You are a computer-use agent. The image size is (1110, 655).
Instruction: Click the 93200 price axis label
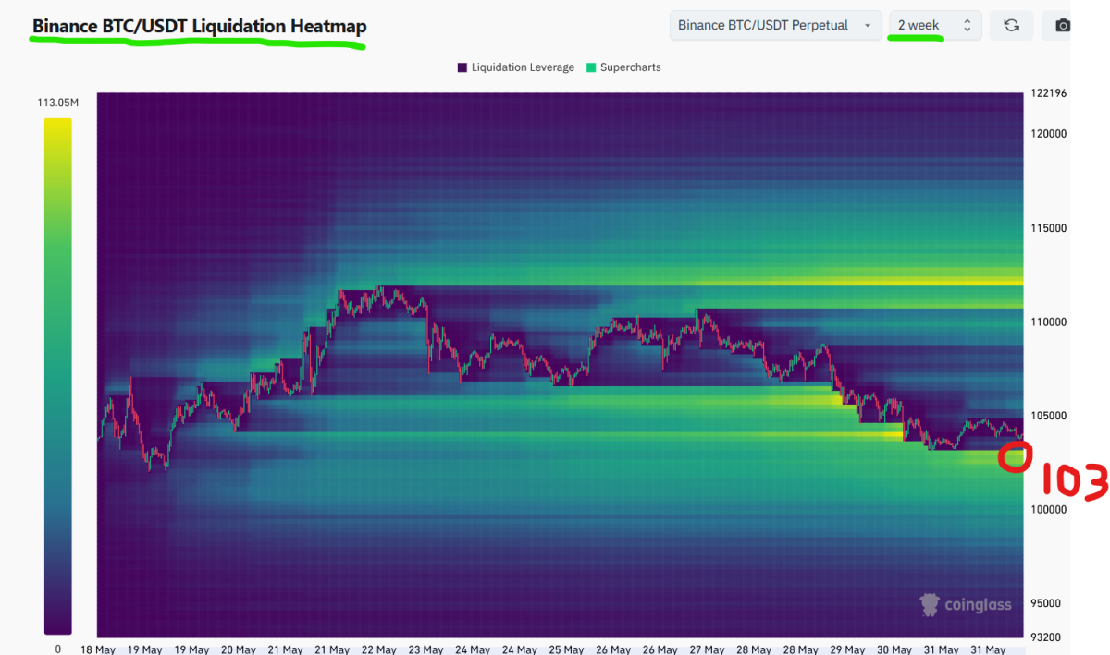click(1047, 637)
